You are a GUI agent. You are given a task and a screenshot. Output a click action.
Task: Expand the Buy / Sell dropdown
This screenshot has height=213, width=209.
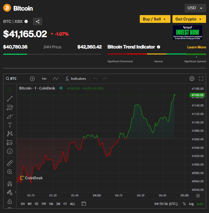(x=155, y=19)
